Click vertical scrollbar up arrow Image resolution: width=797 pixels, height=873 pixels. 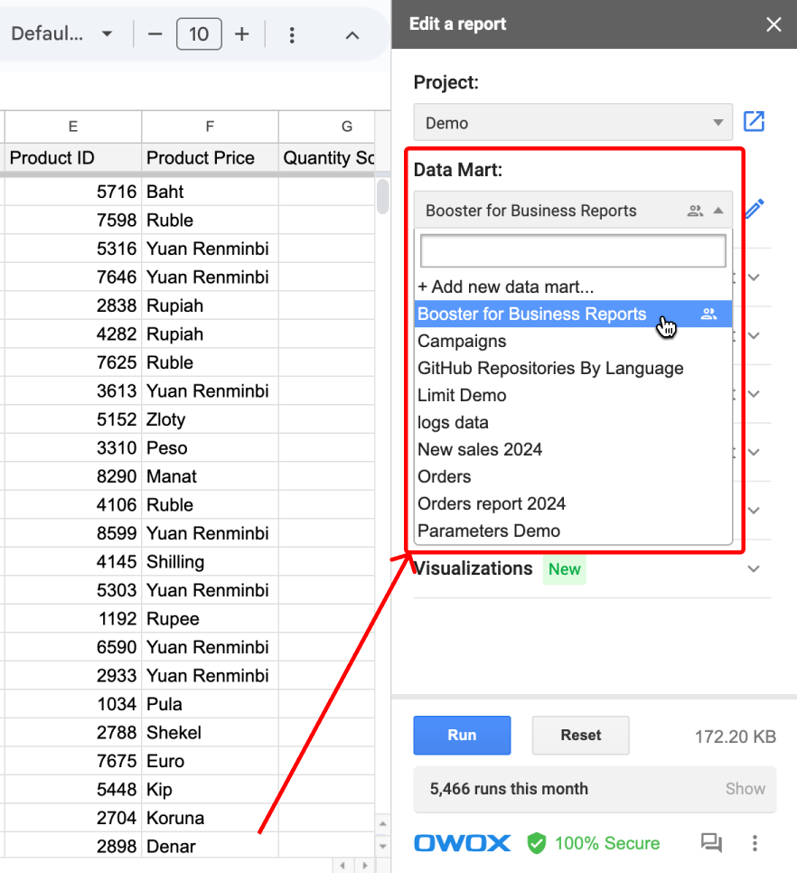tap(382, 823)
